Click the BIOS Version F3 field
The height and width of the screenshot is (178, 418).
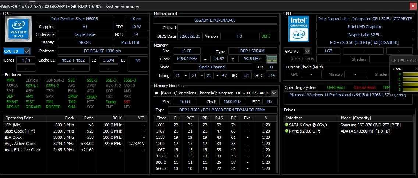click(x=240, y=36)
